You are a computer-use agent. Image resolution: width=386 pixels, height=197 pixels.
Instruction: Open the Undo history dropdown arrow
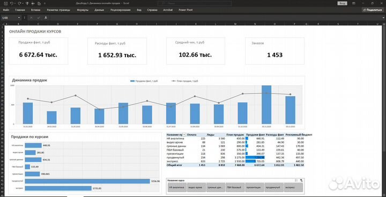click(15, 3)
